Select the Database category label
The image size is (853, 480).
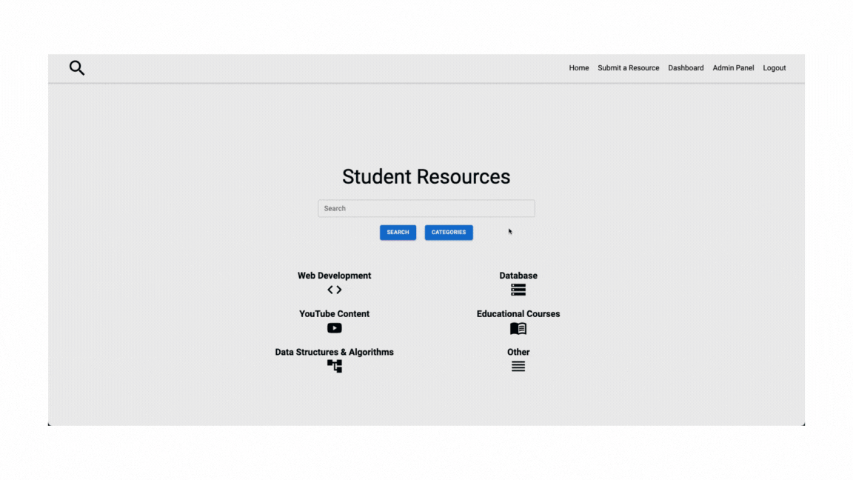pyautogui.click(x=518, y=276)
